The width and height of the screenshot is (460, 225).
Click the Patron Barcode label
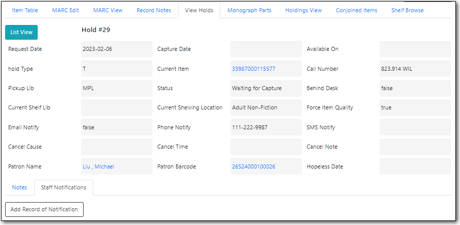(x=176, y=166)
